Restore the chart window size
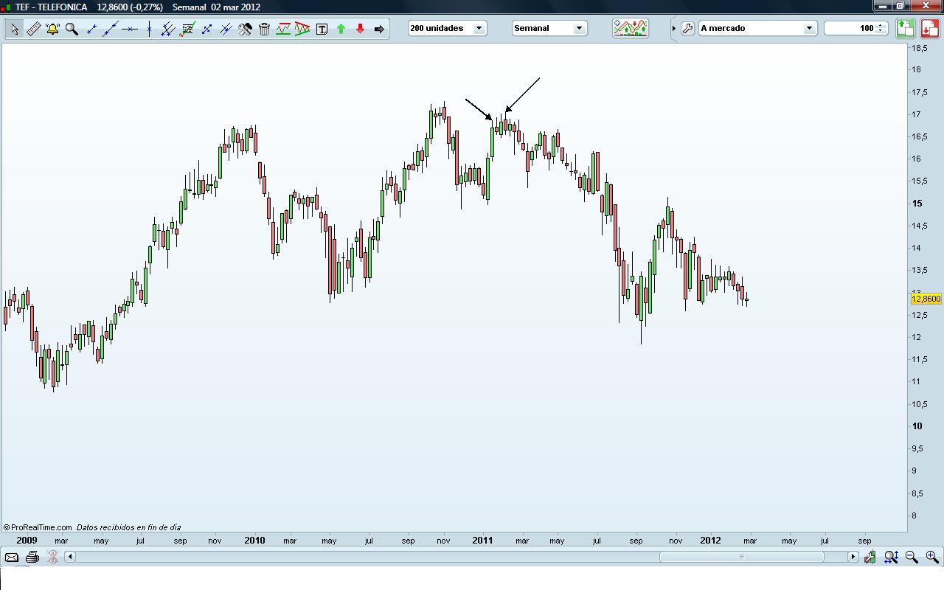This screenshot has height=590, width=944. (x=900, y=6)
